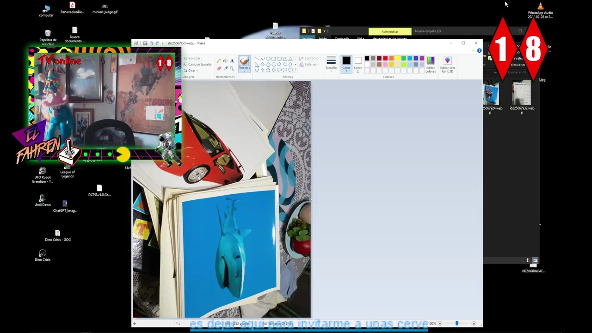
Task: Pick the yellow color swatch
Action: [398, 58]
